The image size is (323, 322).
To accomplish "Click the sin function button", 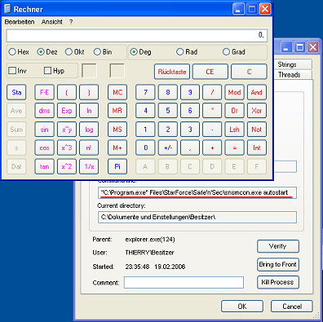I will tap(44, 130).
